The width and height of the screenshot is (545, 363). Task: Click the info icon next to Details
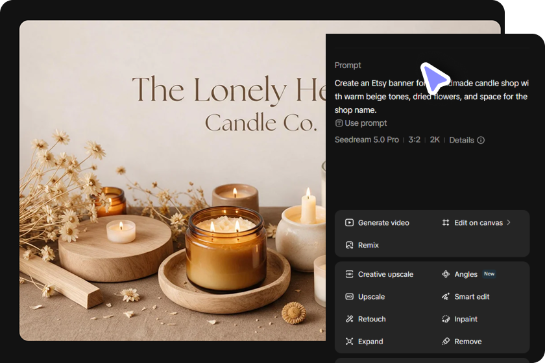coord(481,140)
